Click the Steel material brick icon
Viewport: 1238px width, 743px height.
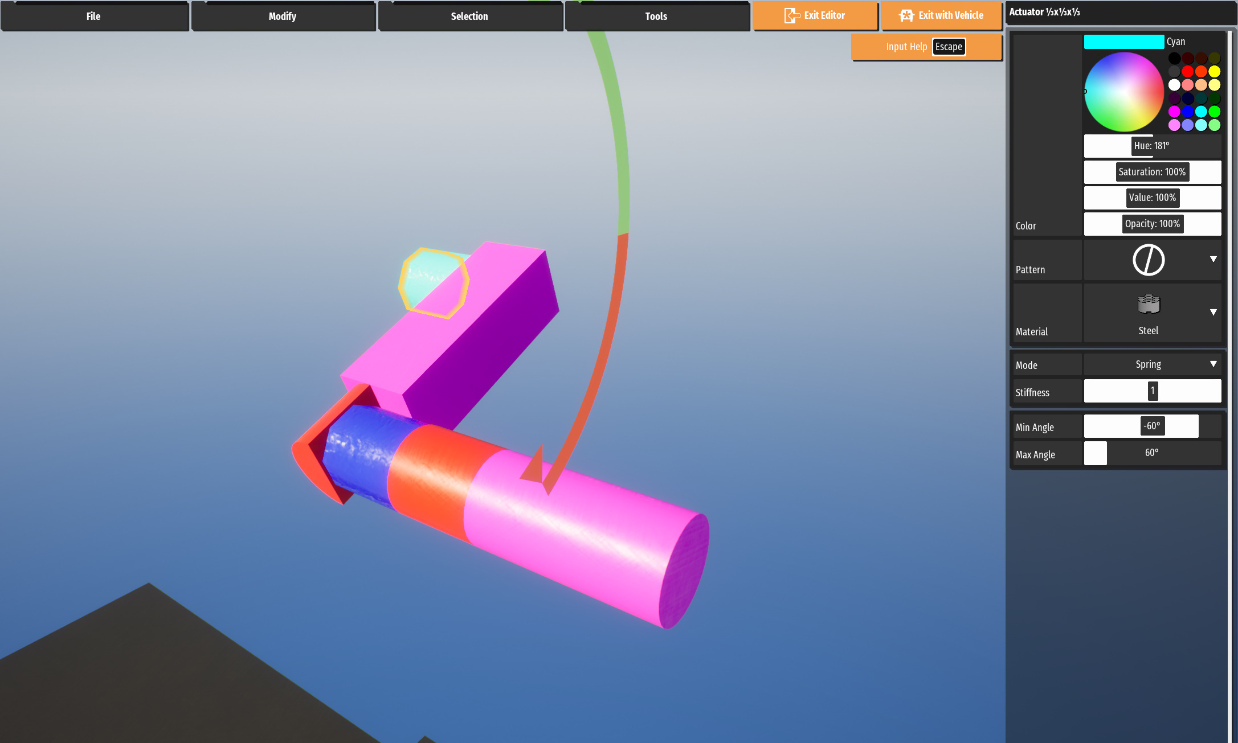[1148, 305]
